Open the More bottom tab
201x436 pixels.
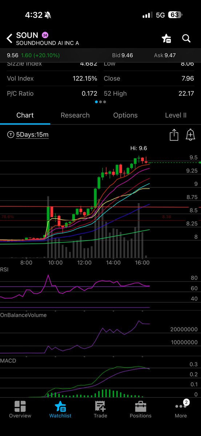tap(181, 410)
